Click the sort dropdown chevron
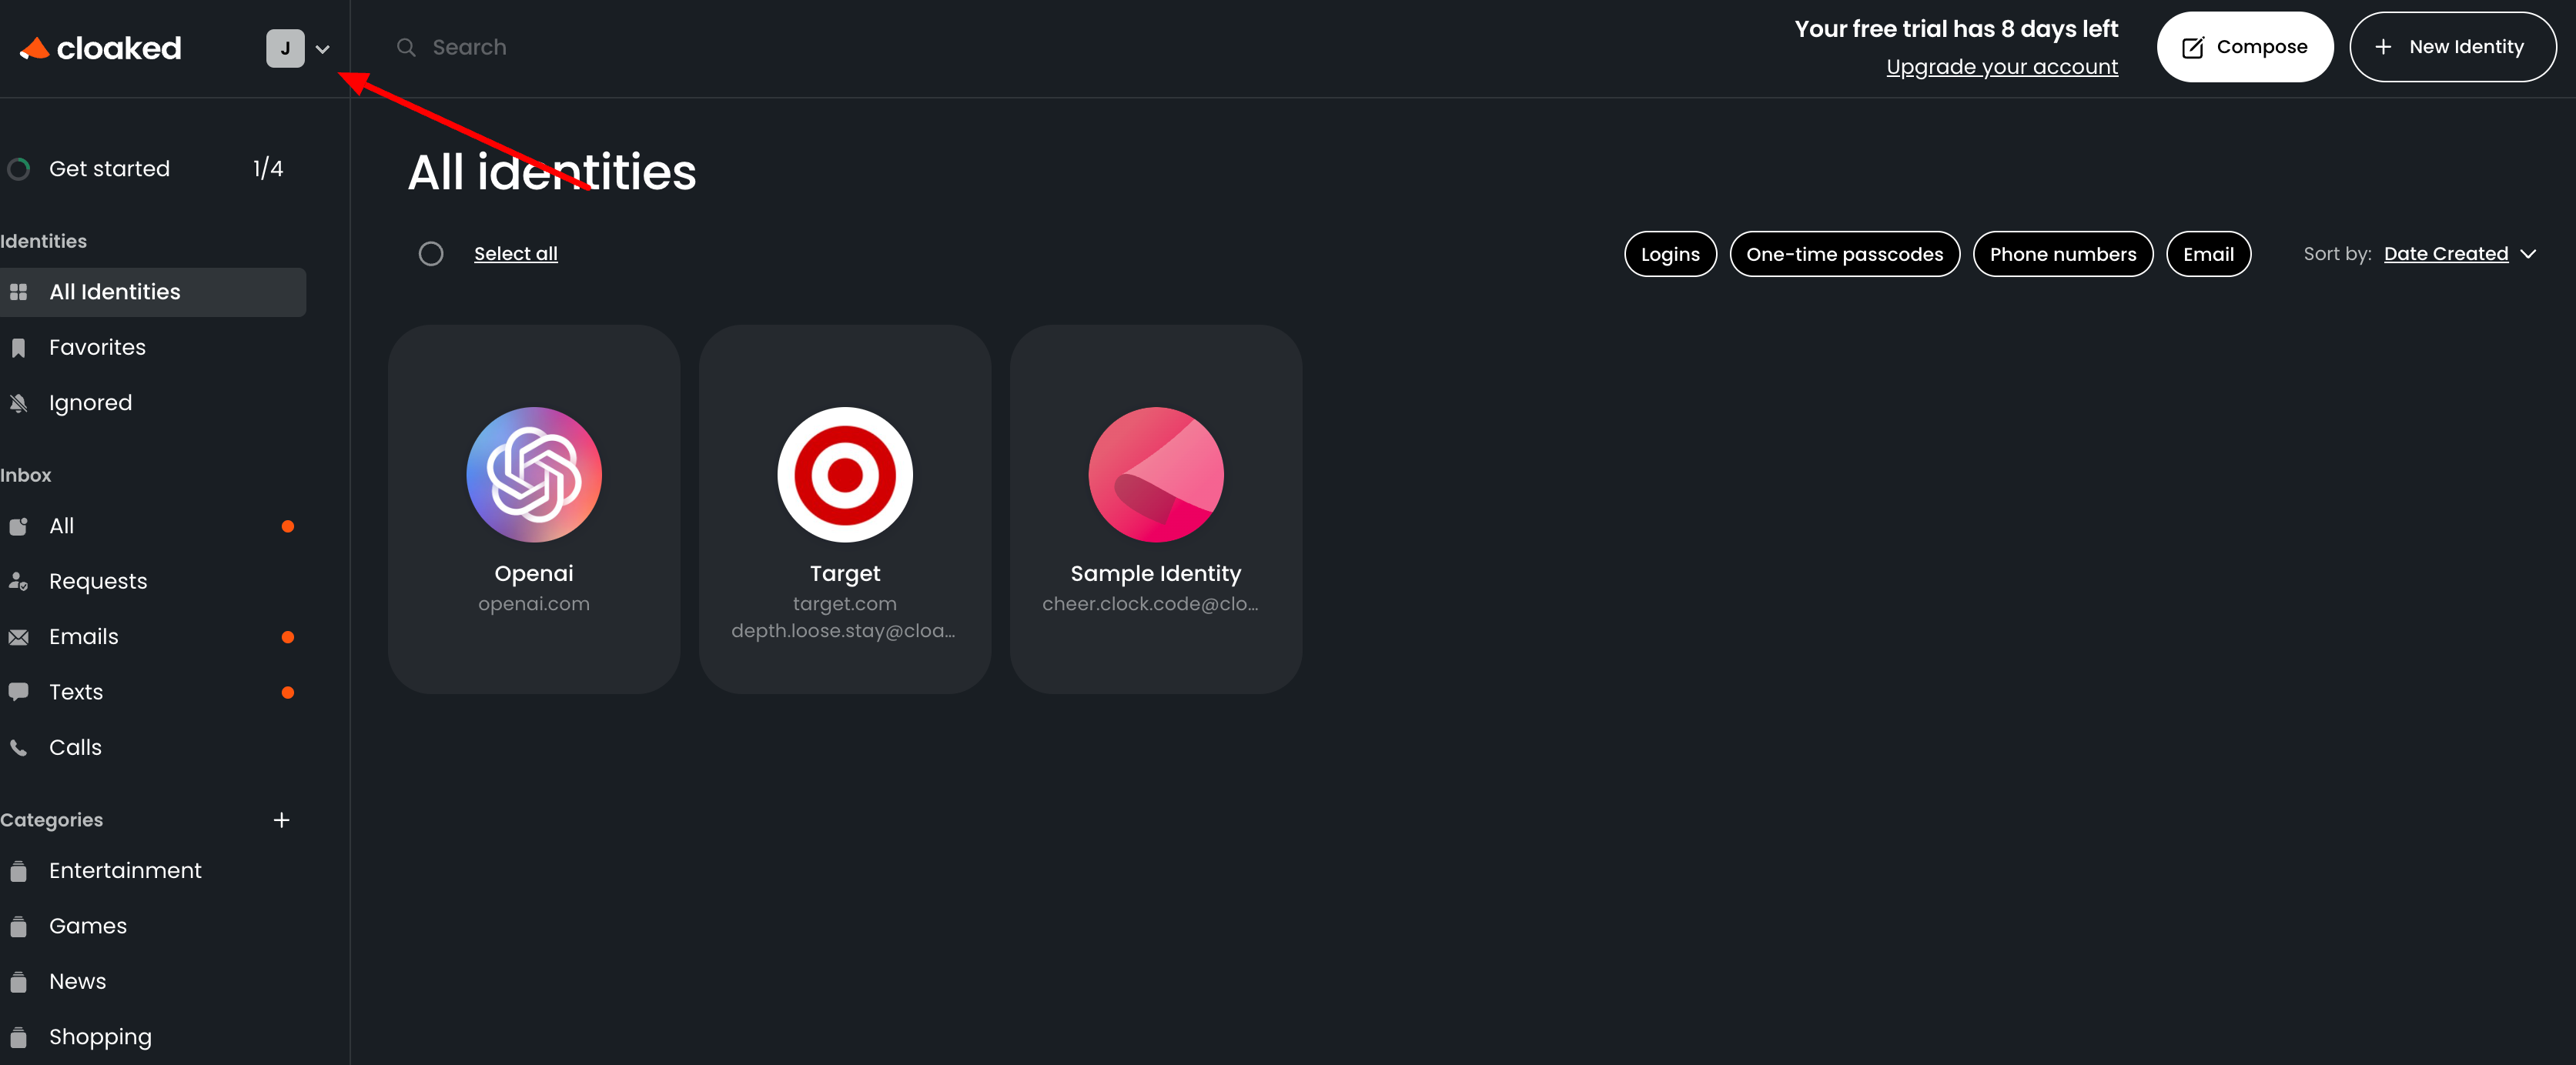 point(2529,254)
